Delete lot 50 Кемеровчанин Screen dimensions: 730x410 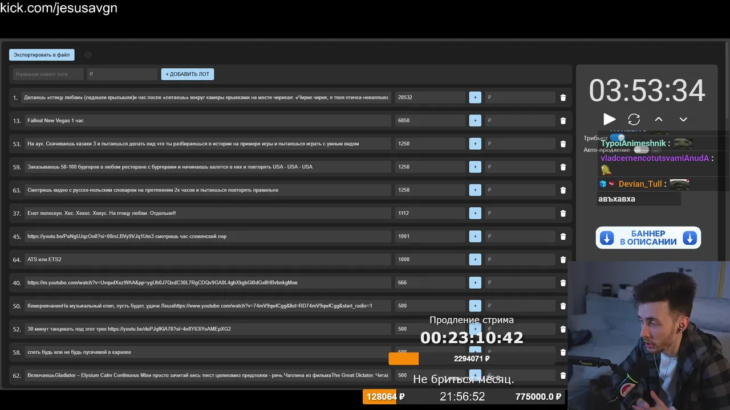tap(563, 306)
